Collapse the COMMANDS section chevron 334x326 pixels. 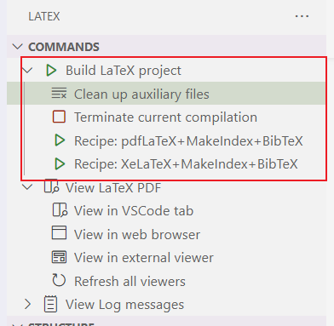18,47
